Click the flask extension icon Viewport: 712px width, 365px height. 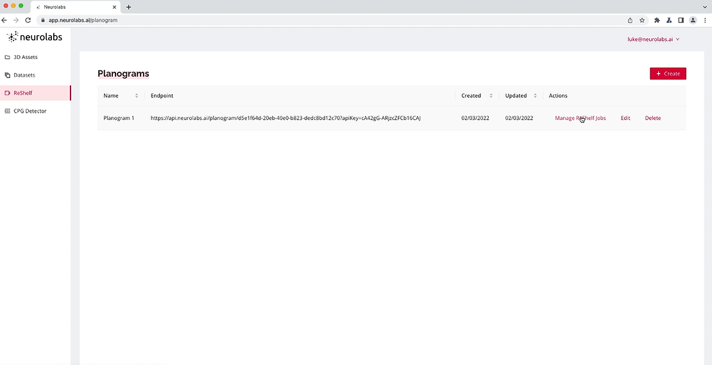pos(669,20)
